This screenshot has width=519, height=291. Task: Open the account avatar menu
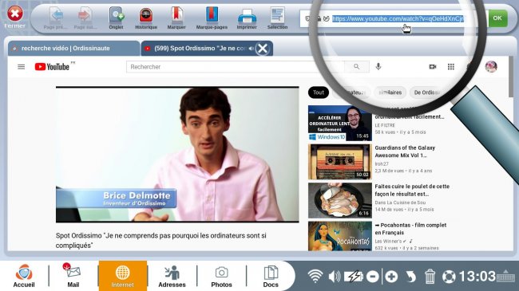(x=491, y=67)
